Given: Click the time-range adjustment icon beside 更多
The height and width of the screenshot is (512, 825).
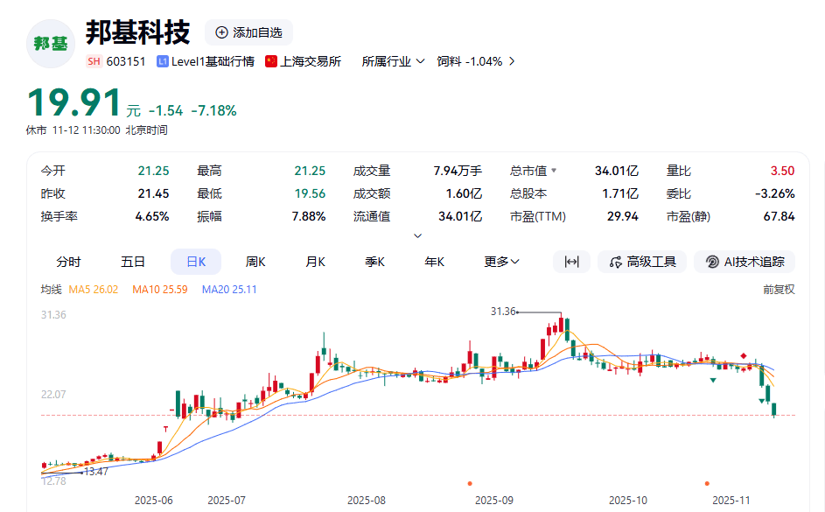Looking at the screenshot, I should click(x=571, y=262).
